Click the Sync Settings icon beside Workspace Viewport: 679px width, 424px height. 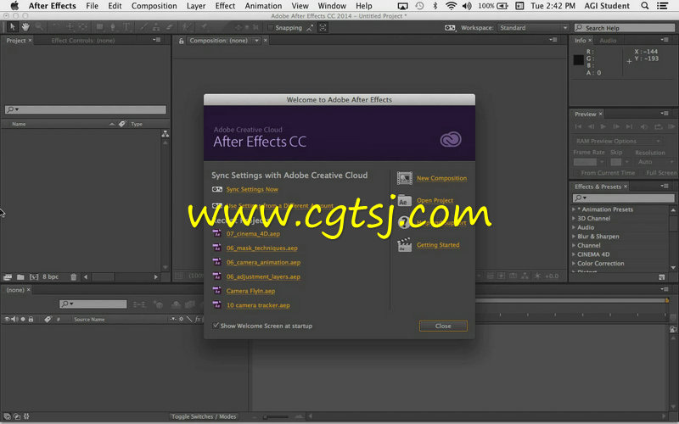pyautogui.click(x=450, y=28)
